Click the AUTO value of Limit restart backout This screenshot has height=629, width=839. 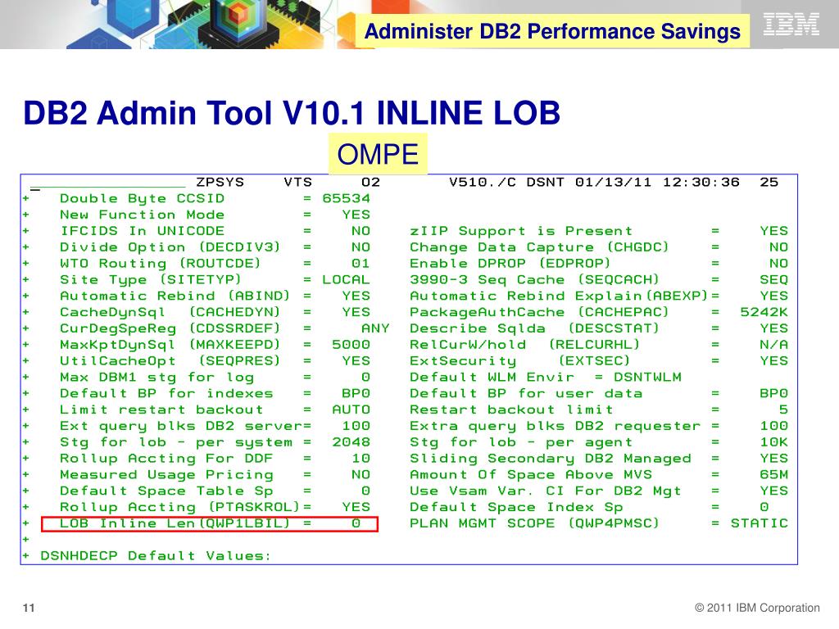pos(351,410)
